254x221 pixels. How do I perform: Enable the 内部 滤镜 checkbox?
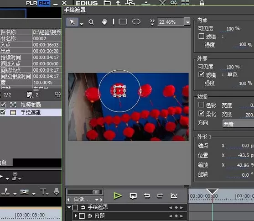201,36
